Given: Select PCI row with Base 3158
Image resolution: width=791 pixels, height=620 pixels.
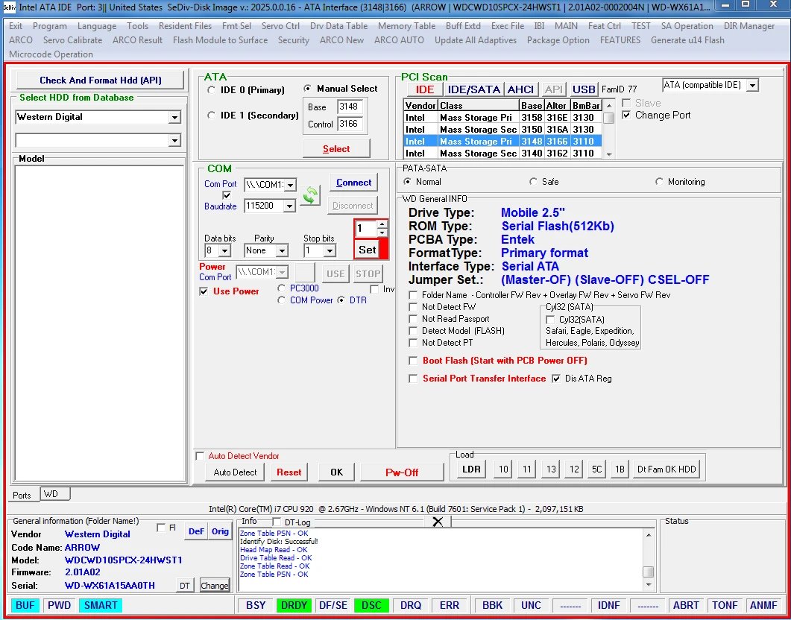Looking at the screenshot, I should pyautogui.click(x=503, y=118).
